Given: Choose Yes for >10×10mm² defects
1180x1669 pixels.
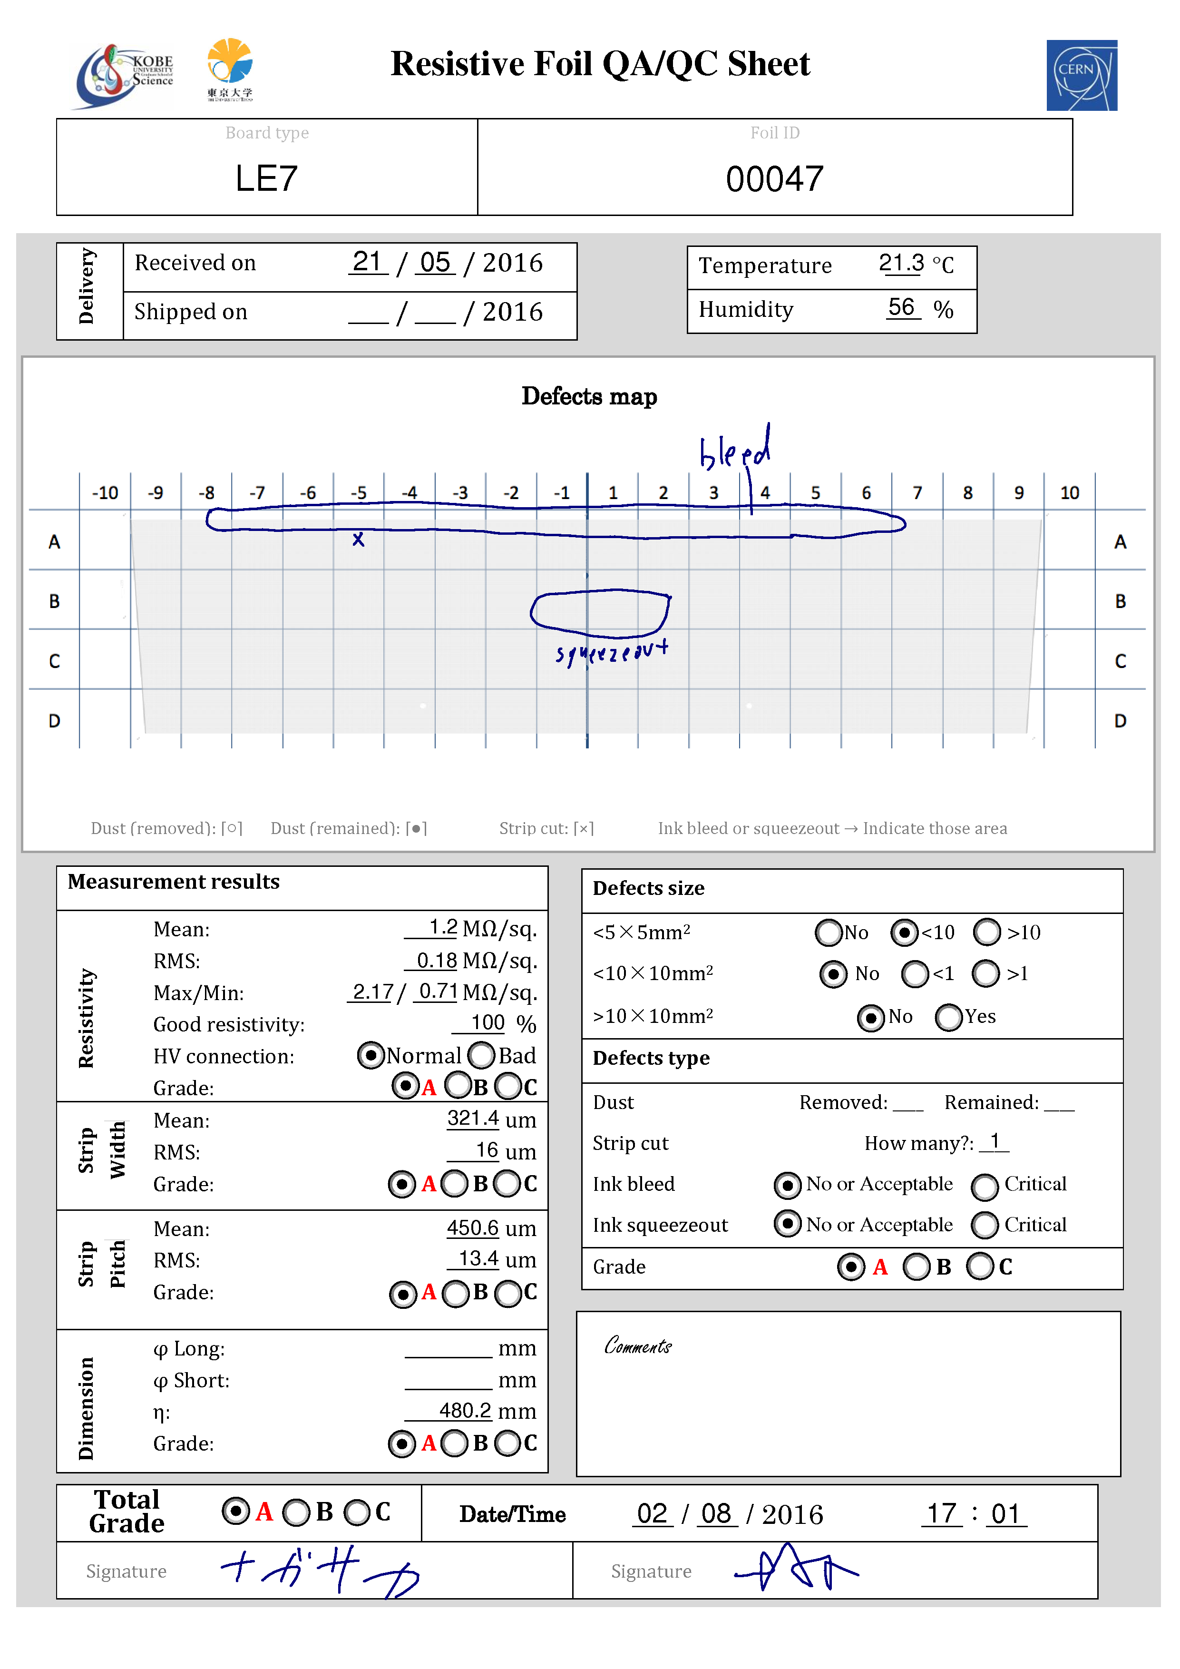Looking at the screenshot, I should pos(949,1017).
